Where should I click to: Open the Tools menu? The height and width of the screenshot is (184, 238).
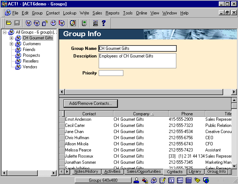[x=128, y=13]
